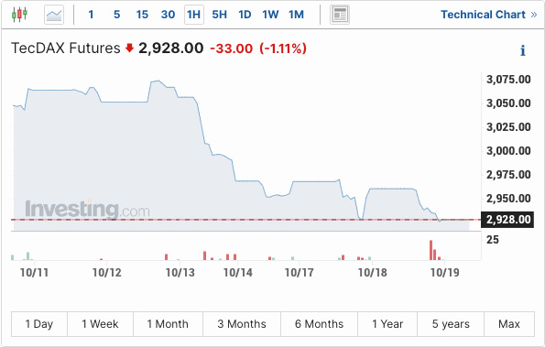Choose the 3 Months range
Viewport: 545px width, 347px height.
click(x=242, y=324)
